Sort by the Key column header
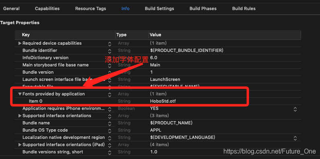The height and width of the screenshot is (159, 320). (x=26, y=35)
